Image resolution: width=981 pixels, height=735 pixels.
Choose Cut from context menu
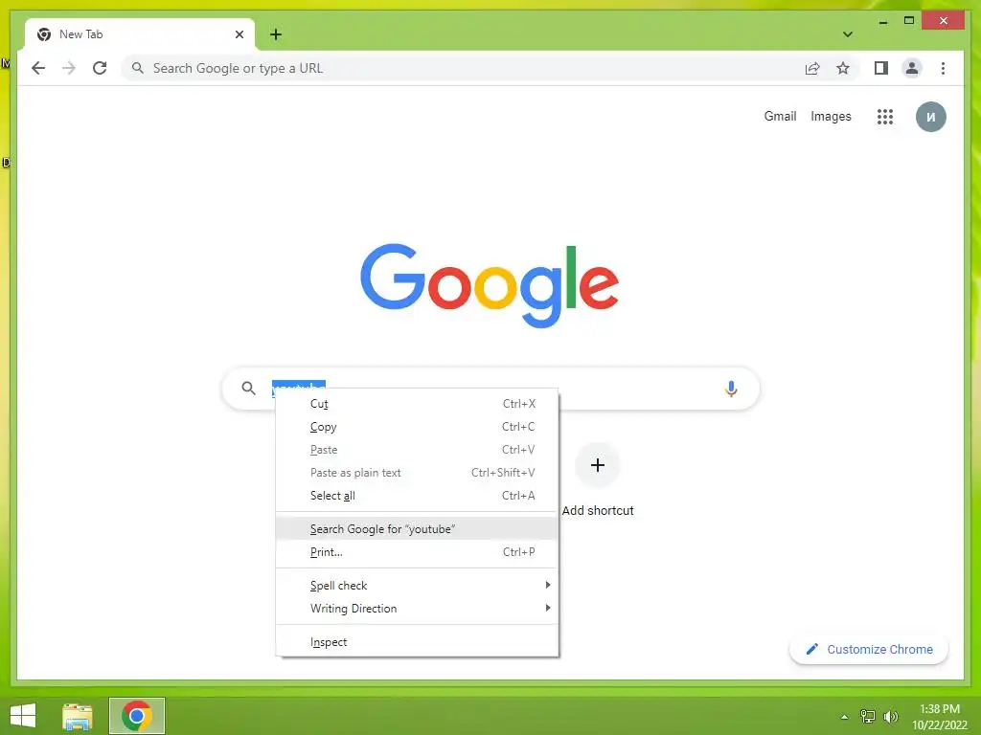[x=417, y=404]
